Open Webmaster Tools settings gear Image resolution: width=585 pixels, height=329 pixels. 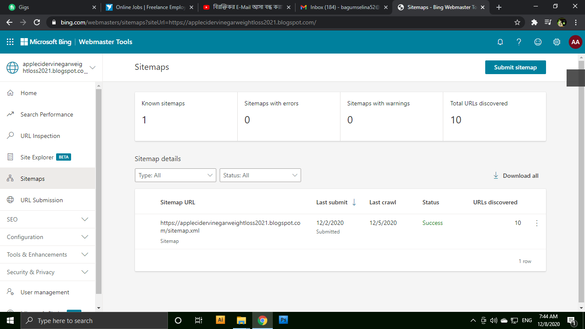[x=557, y=42]
